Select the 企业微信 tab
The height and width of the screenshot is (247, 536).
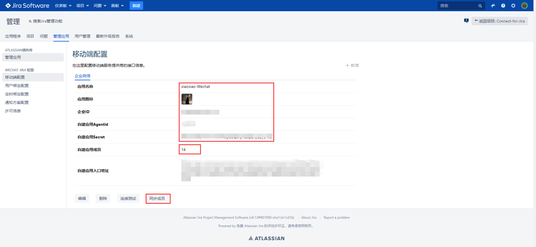[x=83, y=76]
